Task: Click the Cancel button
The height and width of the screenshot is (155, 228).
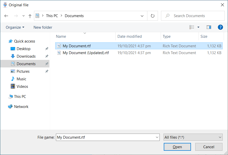Action: (x=209, y=147)
